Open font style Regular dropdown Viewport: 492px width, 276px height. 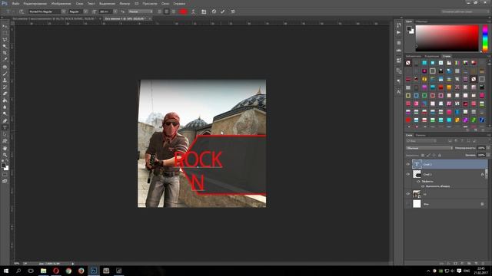85,11
